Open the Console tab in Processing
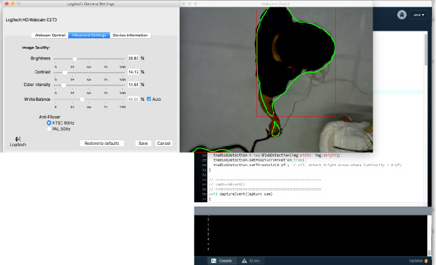The image size is (436, 265). pyautogui.click(x=221, y=260)
